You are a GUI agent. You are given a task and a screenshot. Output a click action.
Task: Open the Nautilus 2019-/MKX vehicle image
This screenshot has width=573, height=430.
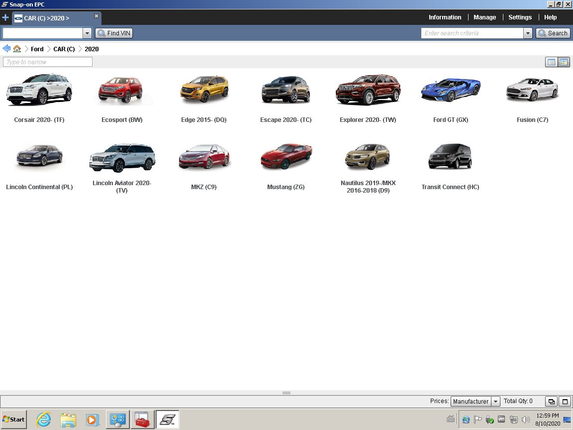tap(368, 156)
